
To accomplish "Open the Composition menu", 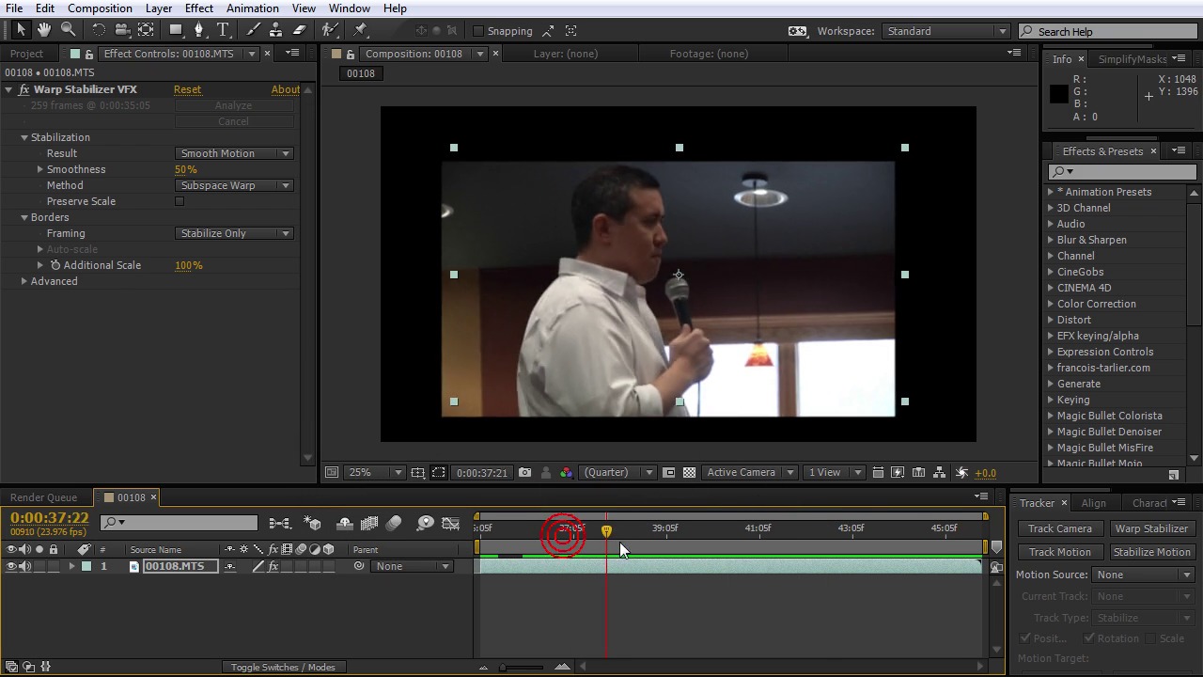I will point(100,8).
